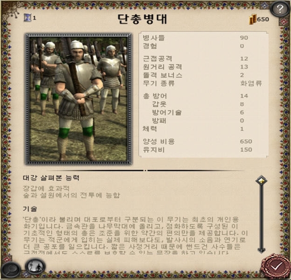The width and height of the screenshot is (291, 280).
Task: Click the gold coins cost icon
Action: (x=252, y=19)
